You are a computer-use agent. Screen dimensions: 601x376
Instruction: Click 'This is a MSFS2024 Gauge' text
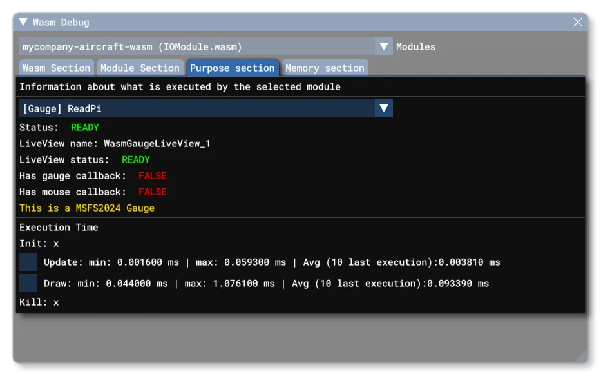pos(87,208)
